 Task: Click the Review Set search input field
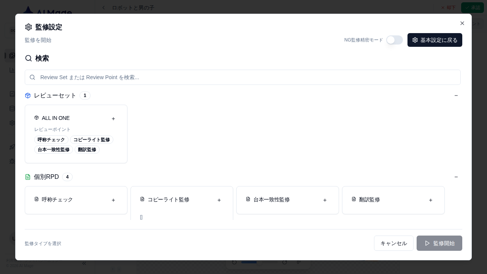[x=243, y=77]
